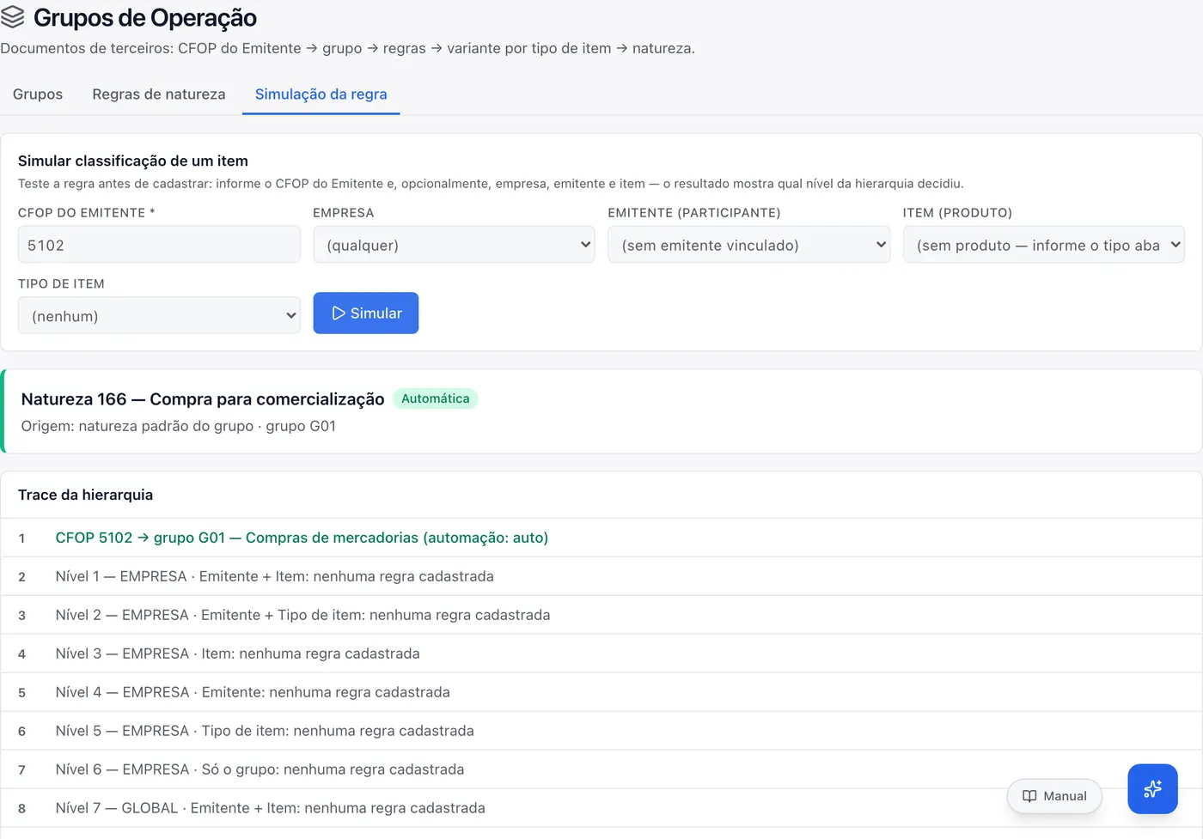Viewport: 1203px width, 839px height.
Task: Select the CFOP 5102 → grupo G01 trace row
Action: [601, 538]
